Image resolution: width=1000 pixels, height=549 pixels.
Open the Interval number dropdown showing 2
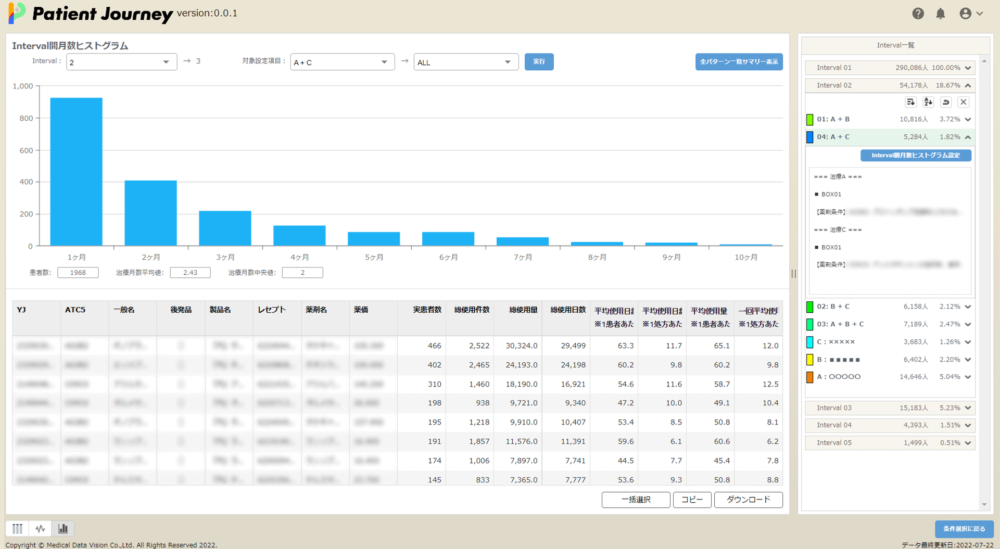(121, 62)
